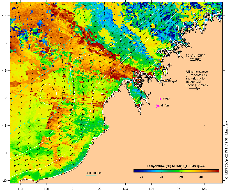Screen dimensions: 230x191
Task: Click the temperature color bar
Action: (x=176, y=171)
